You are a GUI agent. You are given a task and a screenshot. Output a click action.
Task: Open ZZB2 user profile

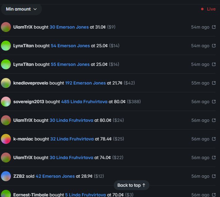[x=19, y=176]
